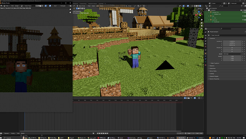246x139 pixels.
Task: Collapse the Transform panel
Action: (x=212, y=38)
